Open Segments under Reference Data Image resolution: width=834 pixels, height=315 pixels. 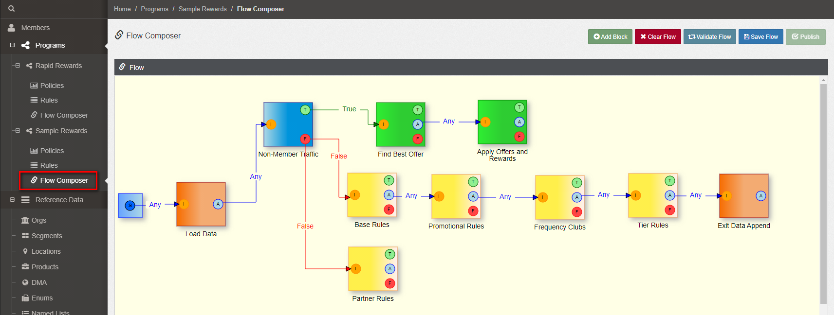[47, 236]
